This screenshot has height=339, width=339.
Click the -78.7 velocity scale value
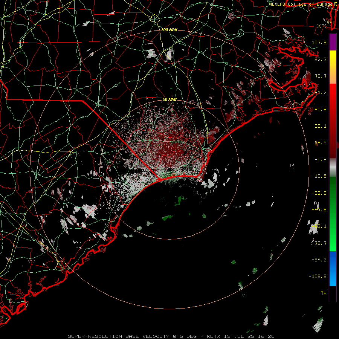[319, 243]
